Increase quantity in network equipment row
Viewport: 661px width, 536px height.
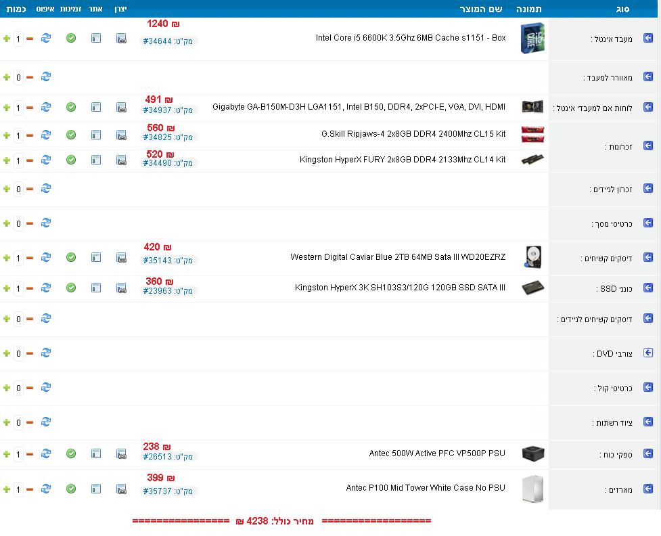click(x=6, y=422)
